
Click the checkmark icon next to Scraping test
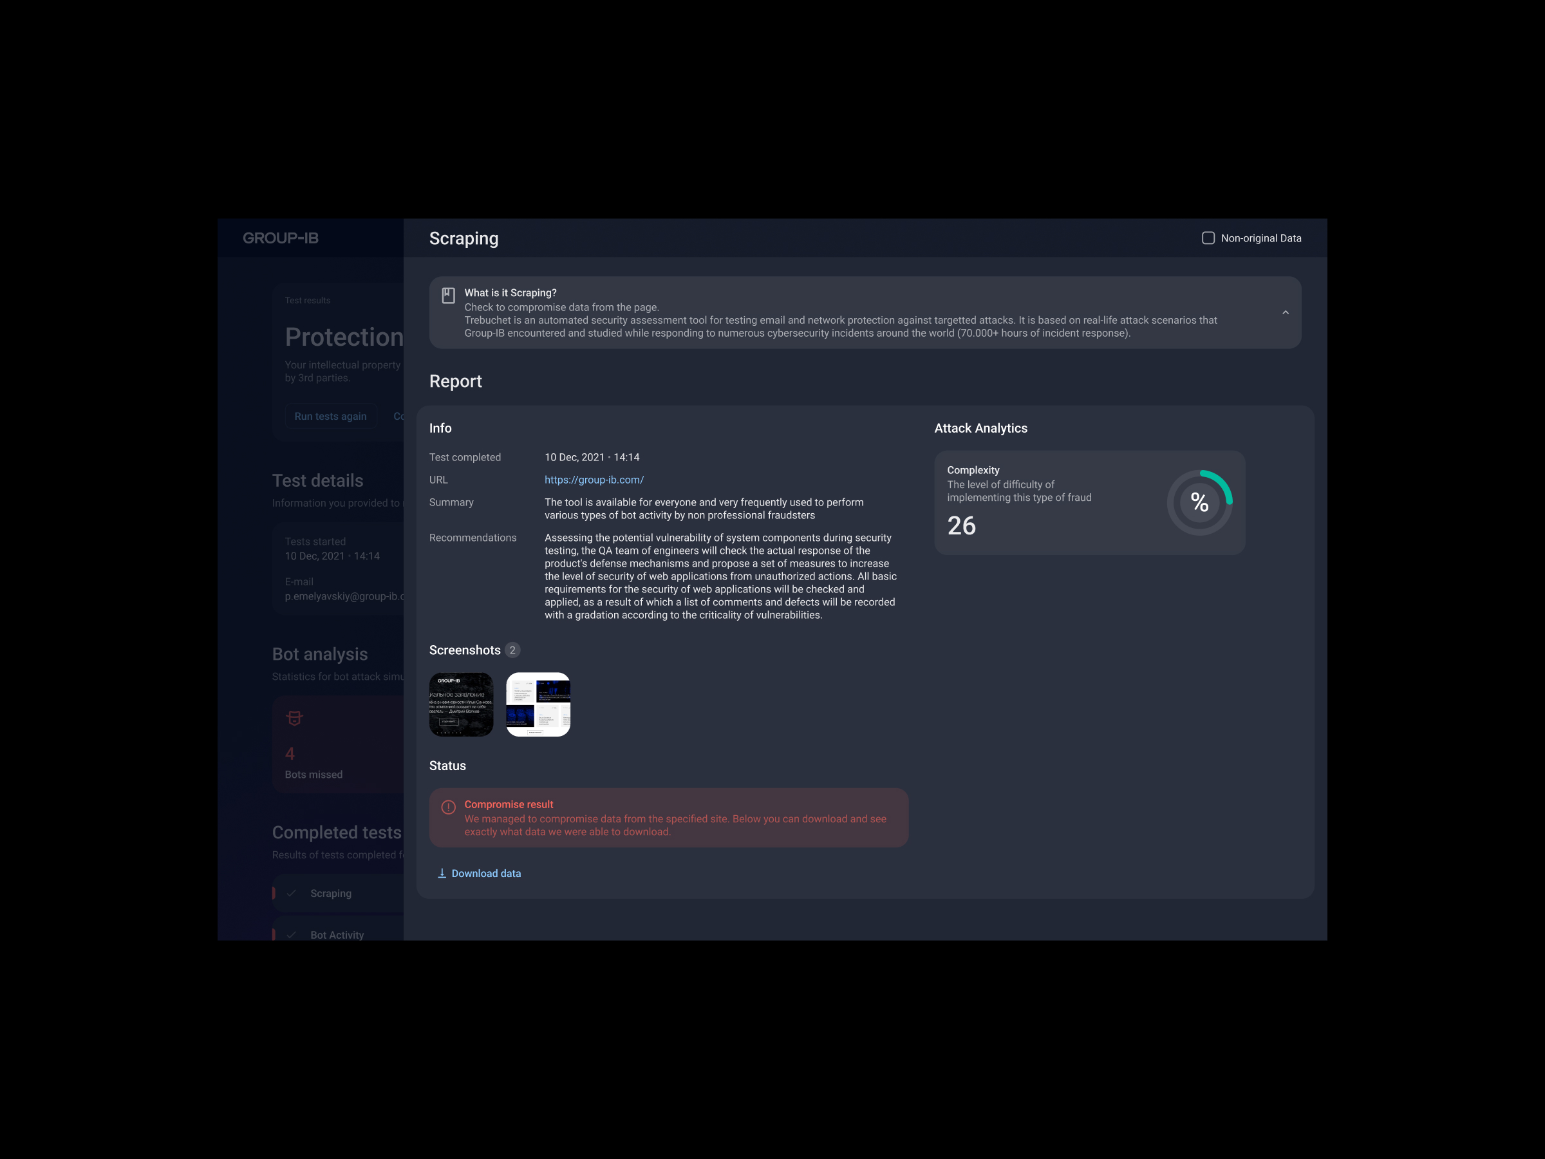click(292, 893)
